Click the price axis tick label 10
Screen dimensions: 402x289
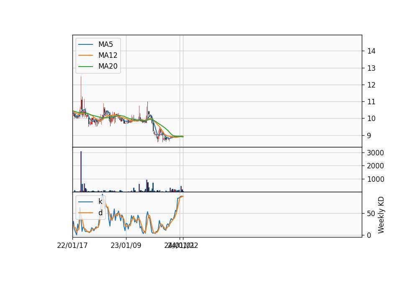[x=371, y=119]
